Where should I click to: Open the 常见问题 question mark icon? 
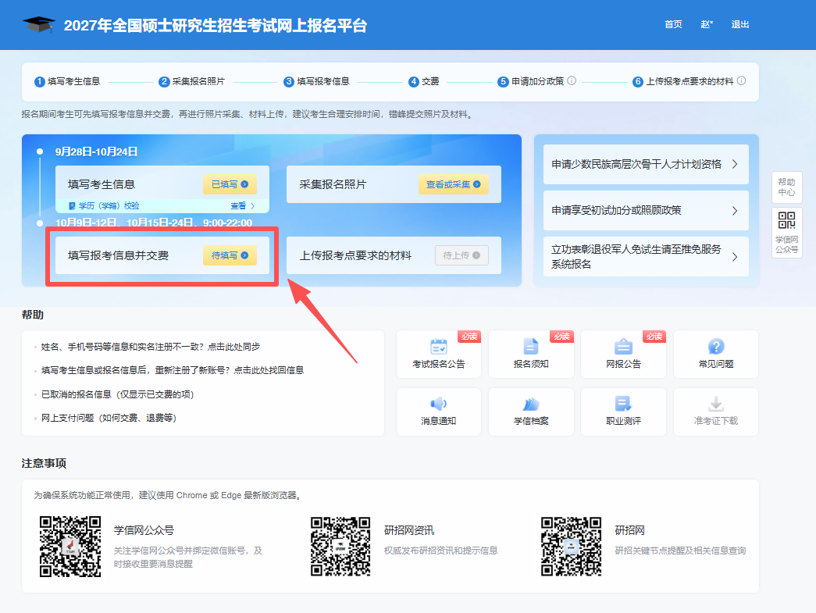716,347
